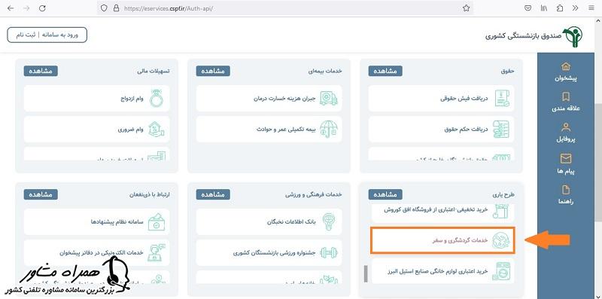Open بیمه تکمیلی عمر و حوادث item
The height and width of the screenshot is (299, 602).
(x=269, y=130)
